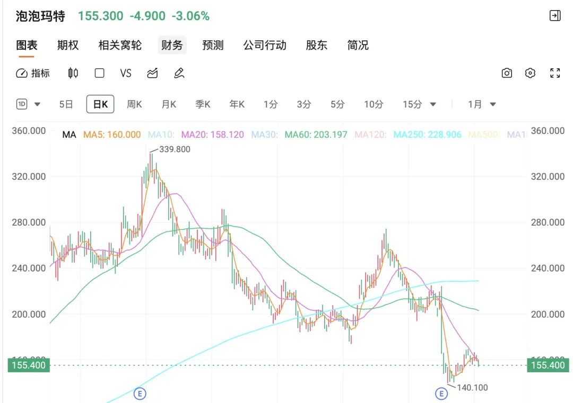Screen dimensions: 573x403
Task: Collapse panel with the top-right arrow icon
Action: 555,15
